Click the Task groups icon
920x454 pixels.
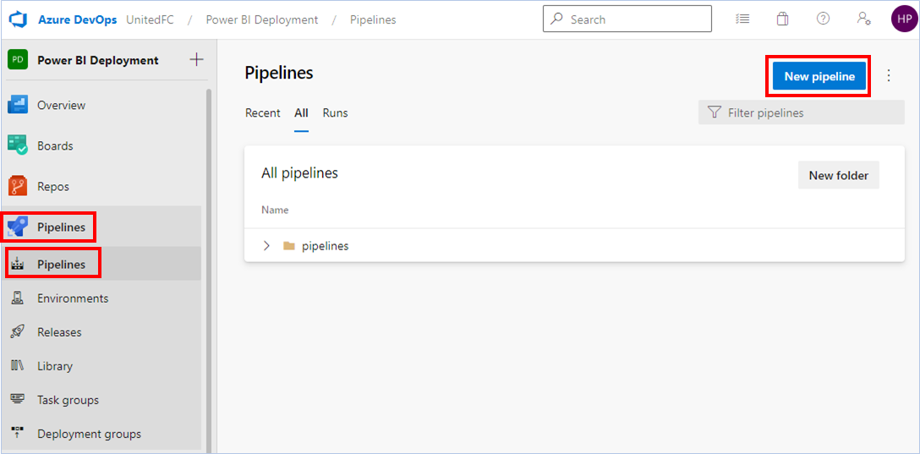[x=18, y=399]
